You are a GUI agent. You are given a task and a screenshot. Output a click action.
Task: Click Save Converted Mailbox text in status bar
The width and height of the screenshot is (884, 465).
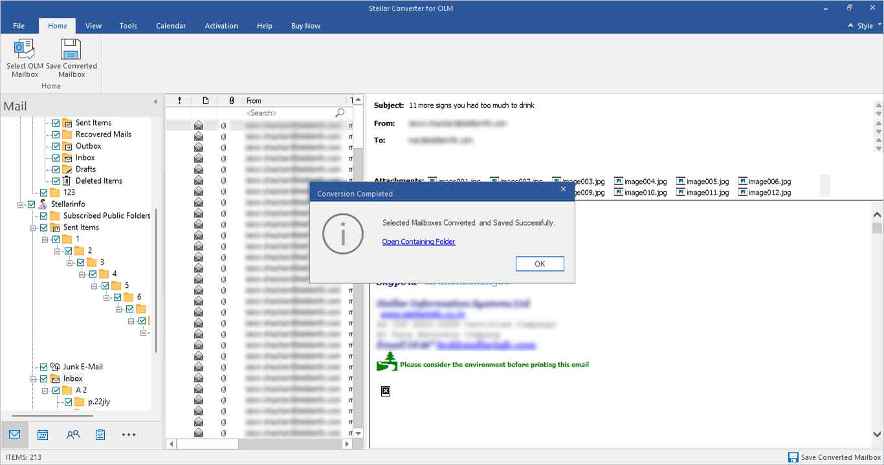click(841, 457)
